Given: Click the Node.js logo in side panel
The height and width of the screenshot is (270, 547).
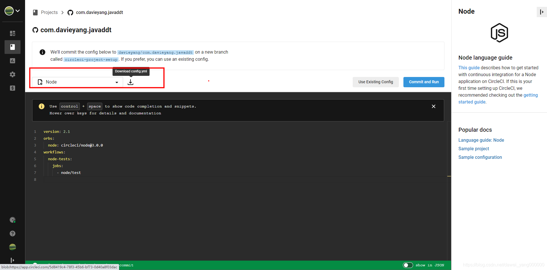Looking at the screenshot, I should click(x=499, y=33).
